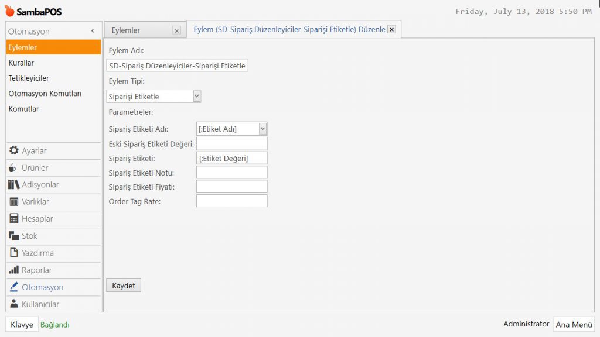Close the Eylem Düzenle tab
Viewport: 600px width, 337px height.
392,29
